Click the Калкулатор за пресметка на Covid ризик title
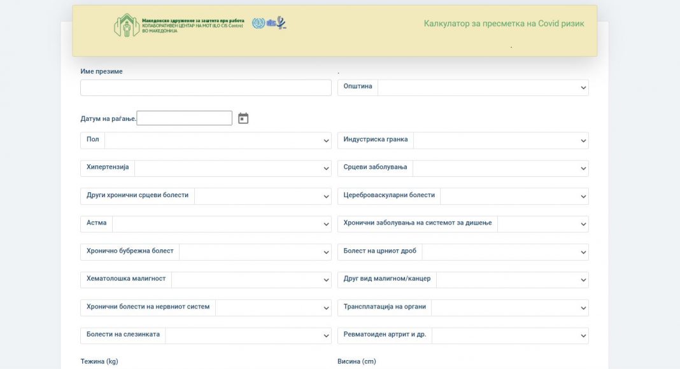The width and height of the screenshot is (680, 369). [504, 24]
